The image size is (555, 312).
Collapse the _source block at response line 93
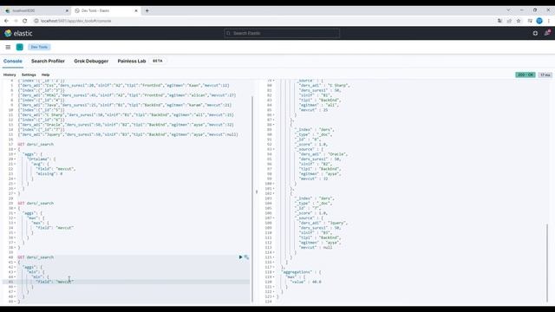pos(274,149)
